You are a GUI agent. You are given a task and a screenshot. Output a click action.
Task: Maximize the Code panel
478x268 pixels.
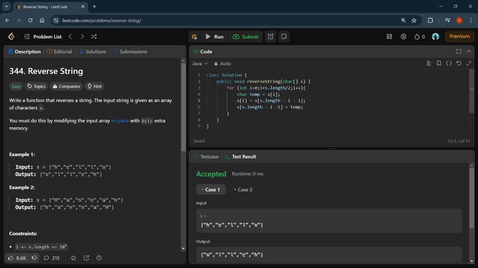458,52
